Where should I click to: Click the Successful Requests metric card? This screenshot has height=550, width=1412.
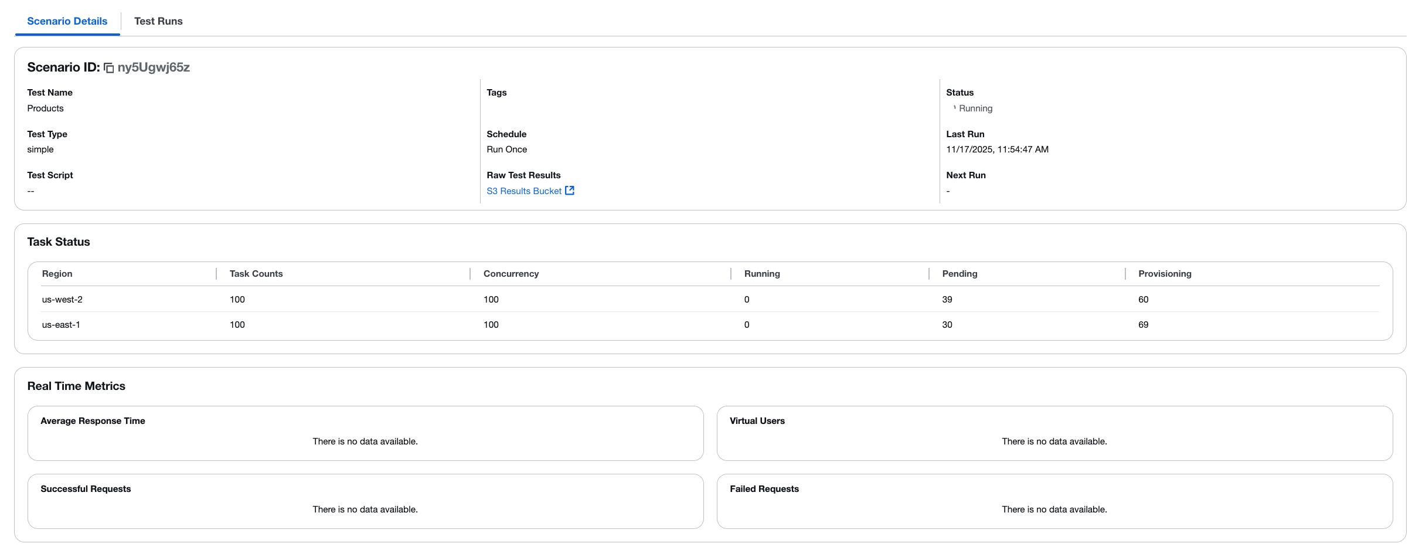pyautogui.click(x=365, y=501)
